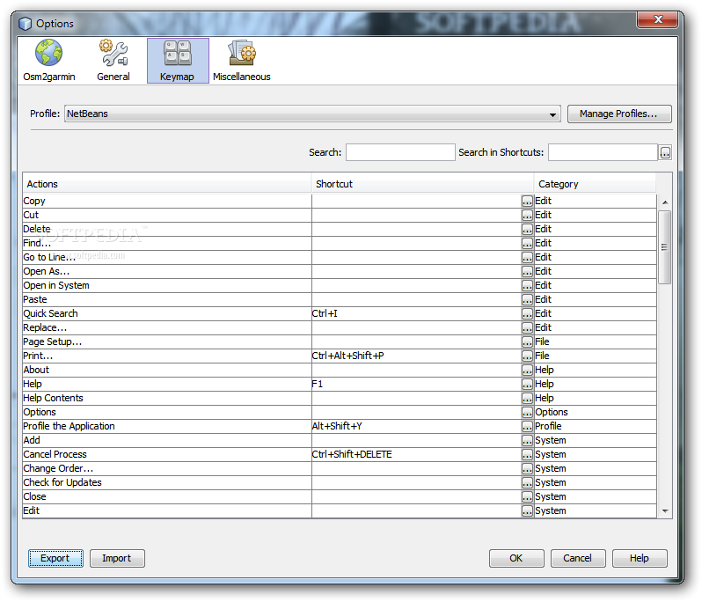The height and width of the screenshot is (602, 702).
Task: Click the Import button
Action: click(117, 558)
